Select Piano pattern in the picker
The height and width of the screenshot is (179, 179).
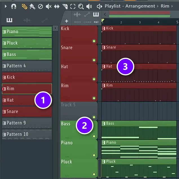pos(27,32)
